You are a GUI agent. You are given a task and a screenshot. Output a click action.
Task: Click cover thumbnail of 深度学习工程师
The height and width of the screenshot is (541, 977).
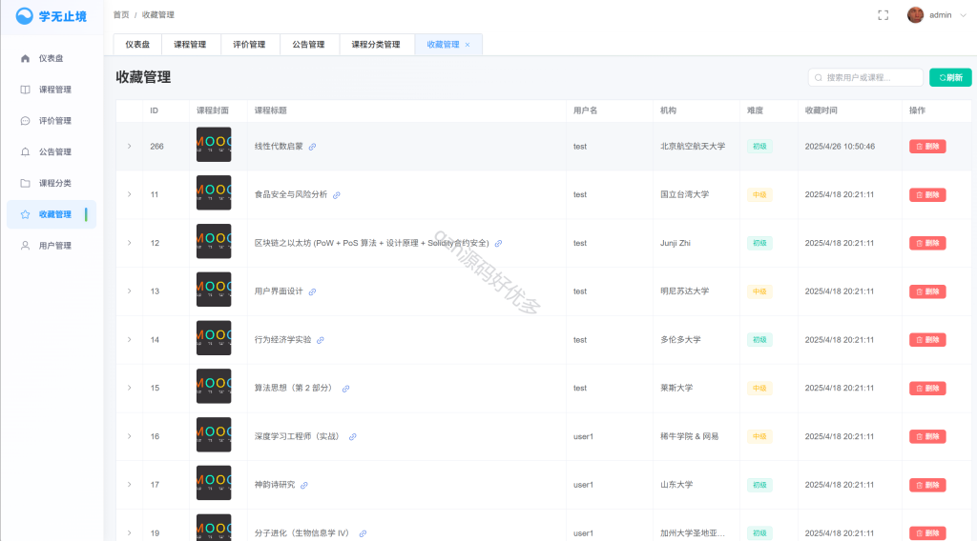pos(214,434)
